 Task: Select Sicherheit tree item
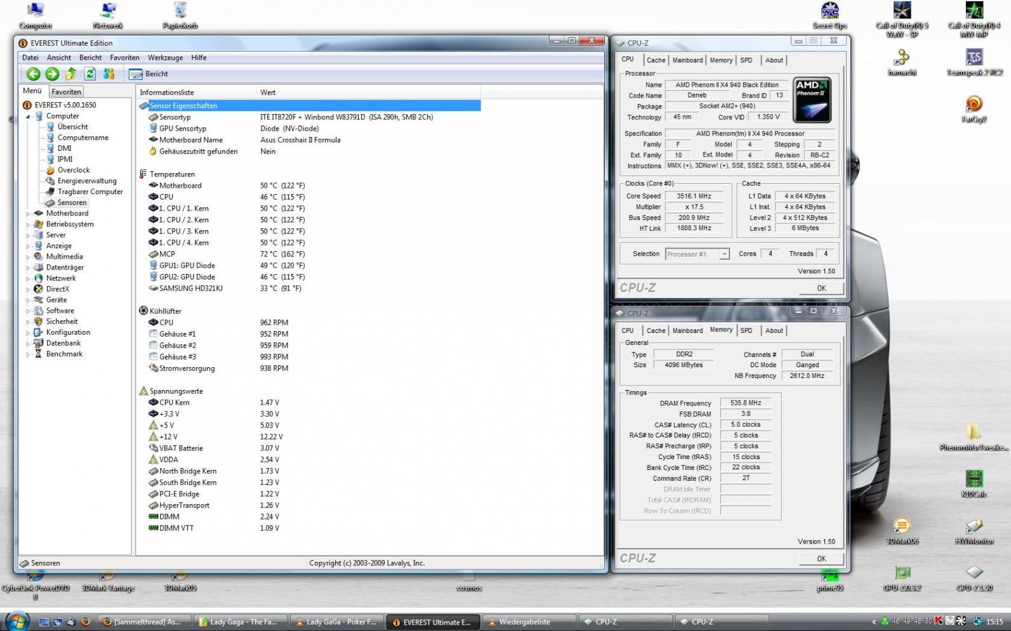click(62, 322)
